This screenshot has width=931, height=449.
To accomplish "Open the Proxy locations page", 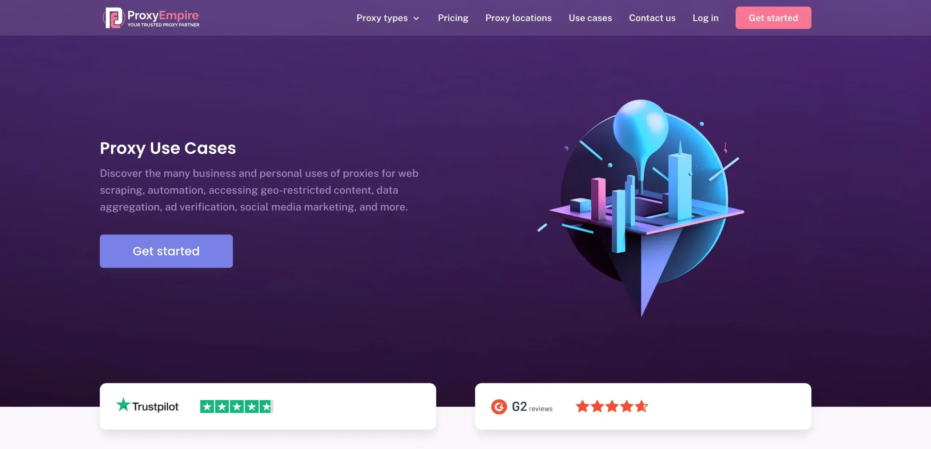I will coord(518,18).
